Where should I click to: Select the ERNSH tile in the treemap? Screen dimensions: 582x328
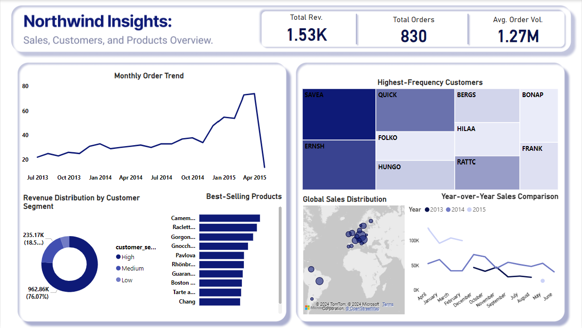pos(339,165)
